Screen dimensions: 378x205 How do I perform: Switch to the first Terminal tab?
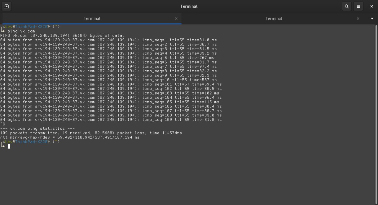92,18
